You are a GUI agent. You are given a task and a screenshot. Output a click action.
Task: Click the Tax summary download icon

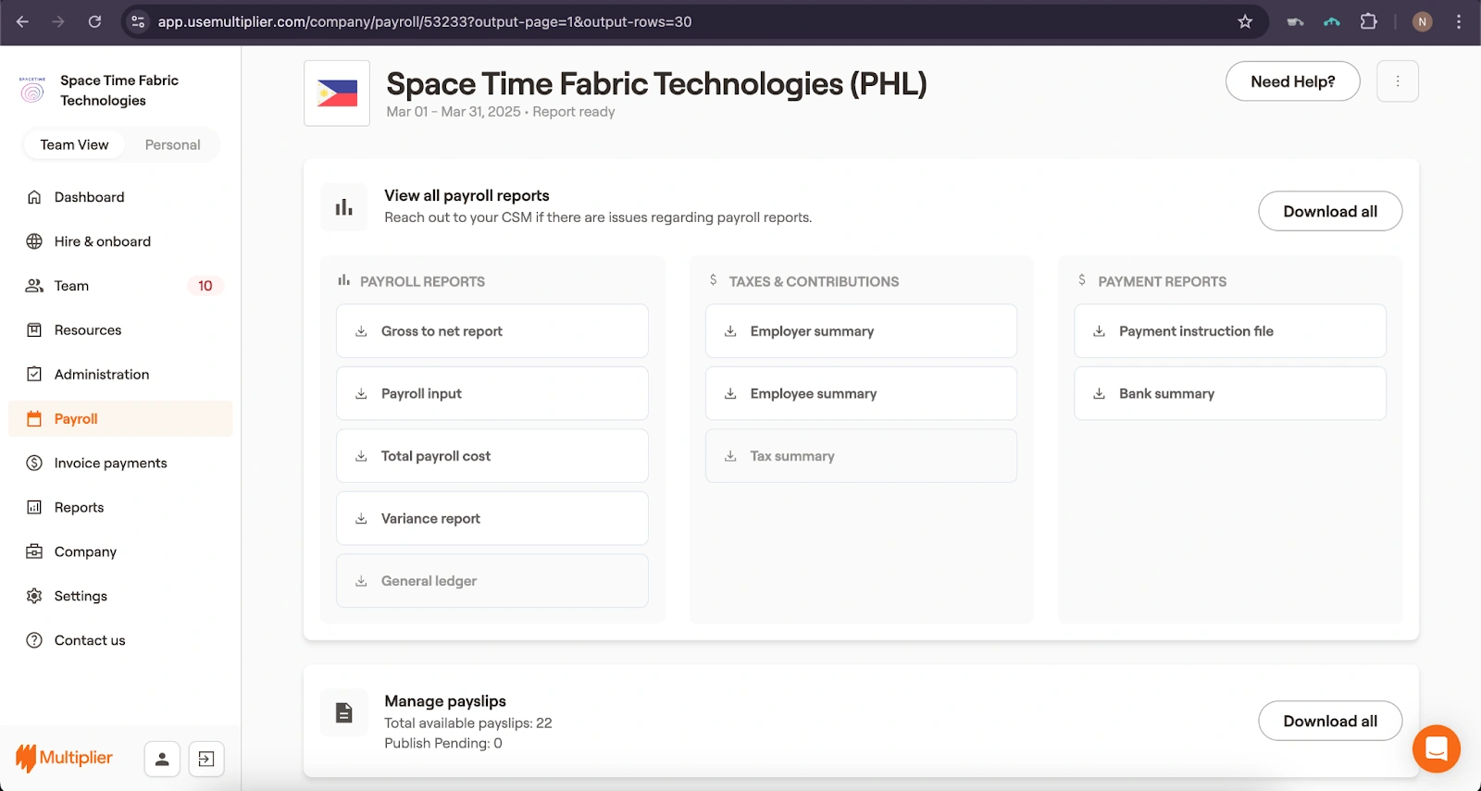click(x=730, y=456)
